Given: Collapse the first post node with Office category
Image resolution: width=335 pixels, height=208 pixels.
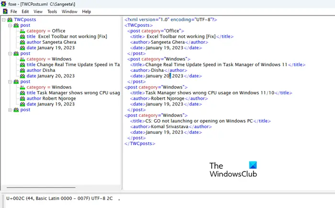Looking at the screenshot, I should tap(10, 25).
